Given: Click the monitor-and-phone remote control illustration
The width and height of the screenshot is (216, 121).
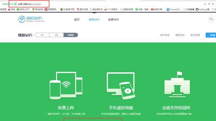Looking at the screenshot, I should click(x=121, y=86).
